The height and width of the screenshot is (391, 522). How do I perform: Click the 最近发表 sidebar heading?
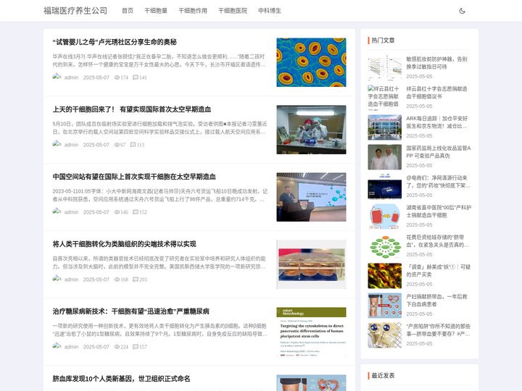383,375
